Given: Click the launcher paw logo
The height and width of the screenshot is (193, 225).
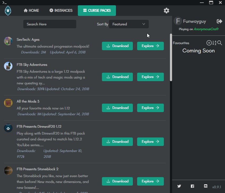Looking at the screenshot, I should tap(8, 11).
